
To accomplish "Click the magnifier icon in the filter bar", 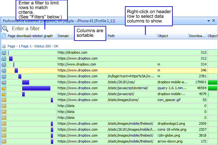I will [5, 29].
